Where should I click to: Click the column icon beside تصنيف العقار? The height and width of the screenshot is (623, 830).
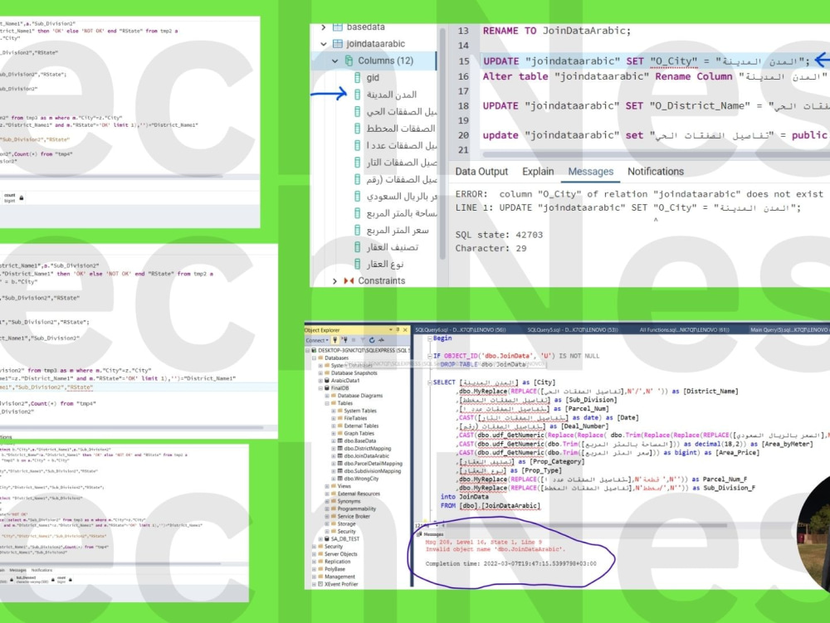click(x=357, y=247)
